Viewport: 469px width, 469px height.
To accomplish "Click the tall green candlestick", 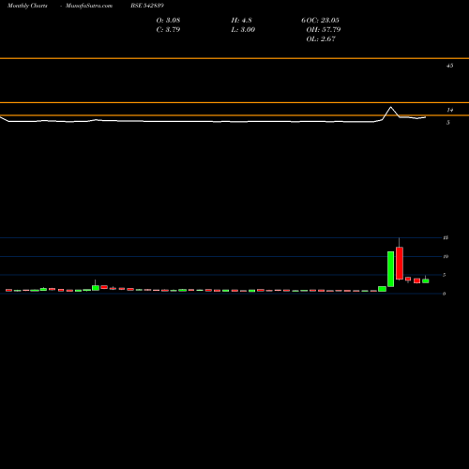I will click(x=390, y=269).
